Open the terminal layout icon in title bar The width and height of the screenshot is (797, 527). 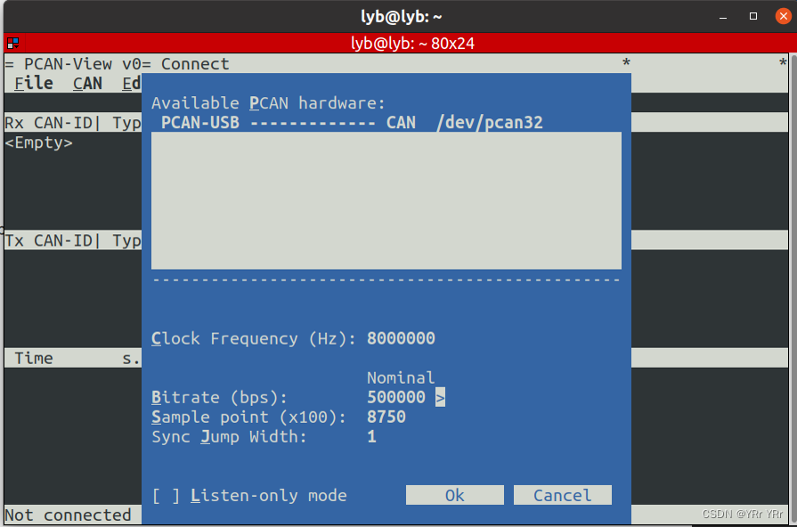click(x=13, y=44)
